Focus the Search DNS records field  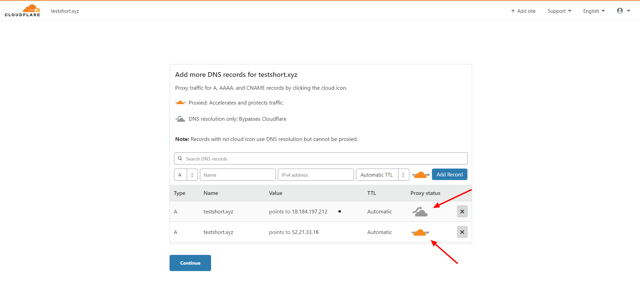coord(321,158)
